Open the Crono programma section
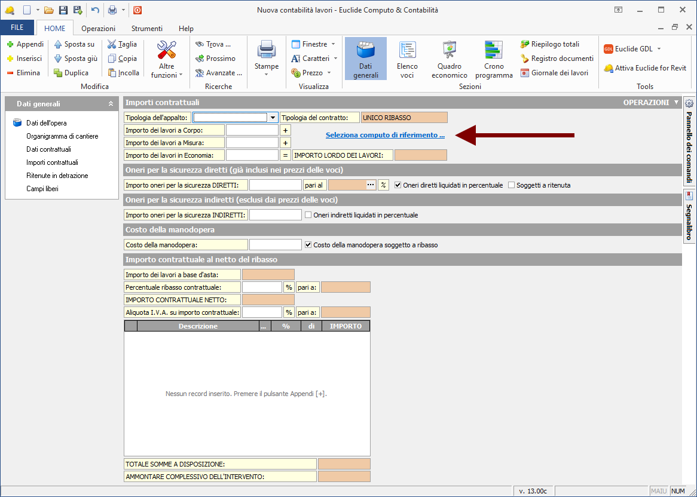This screenshot has width=697, height=497. pos(494,59)
